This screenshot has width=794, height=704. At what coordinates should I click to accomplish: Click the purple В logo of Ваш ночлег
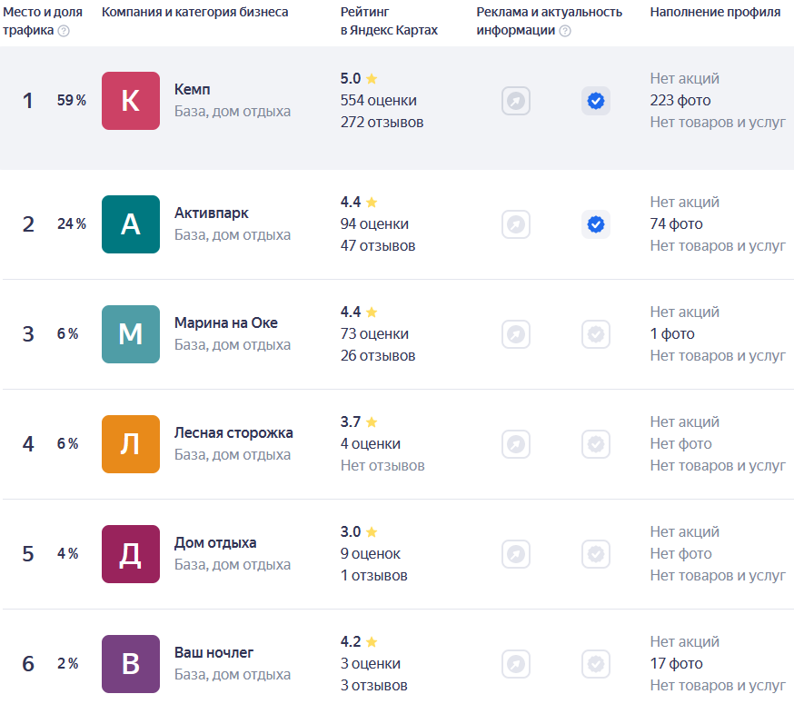coord(131,664)
